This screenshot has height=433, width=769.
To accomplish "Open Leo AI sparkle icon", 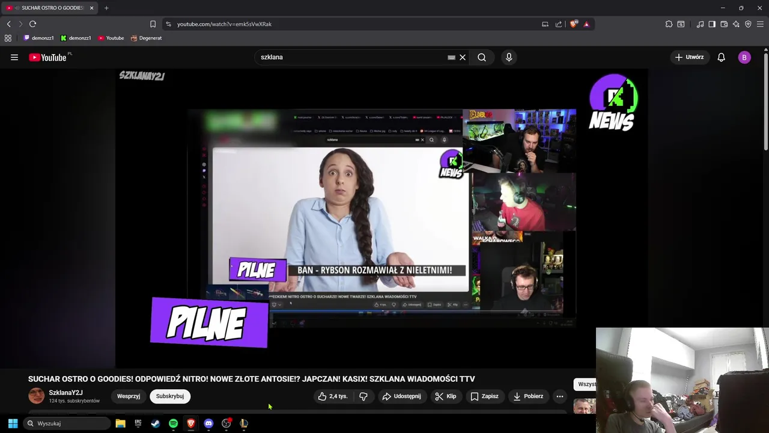I will (x=736, y=24).
